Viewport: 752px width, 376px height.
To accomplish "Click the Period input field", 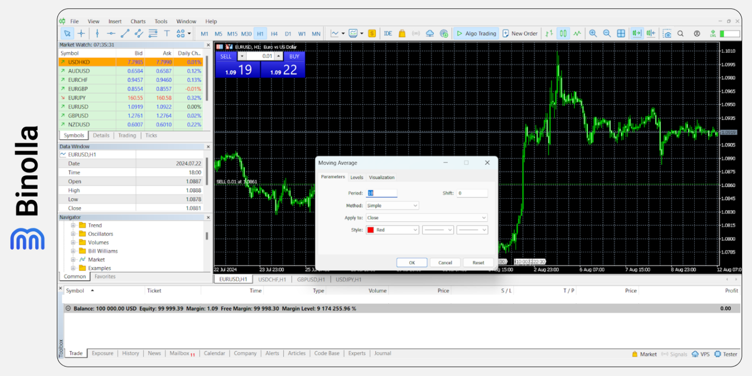I will tap(382, 193).
